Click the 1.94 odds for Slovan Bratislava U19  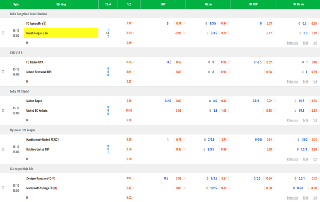point(129,72)
